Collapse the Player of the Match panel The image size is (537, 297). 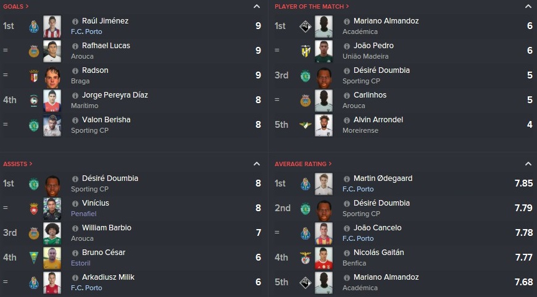point(528,6)
